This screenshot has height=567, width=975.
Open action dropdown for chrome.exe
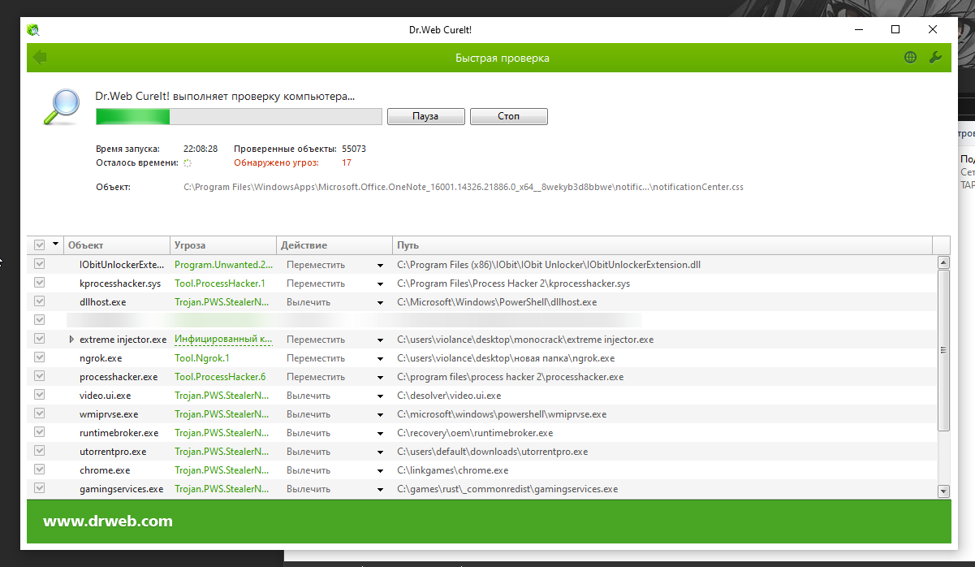tap(379, 470)
